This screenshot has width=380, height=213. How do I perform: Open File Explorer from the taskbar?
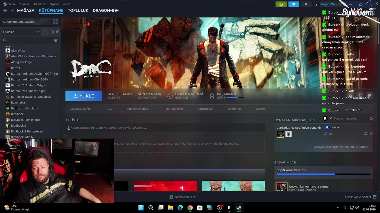click(170, 208)
